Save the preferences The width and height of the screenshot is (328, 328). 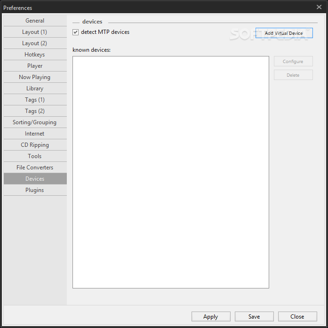[254, 317]
